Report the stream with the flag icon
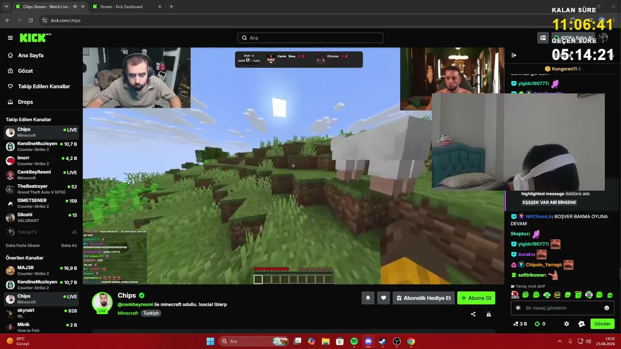Screen dimensions: 621x349 pyautogui.click(x=489, y=314)
